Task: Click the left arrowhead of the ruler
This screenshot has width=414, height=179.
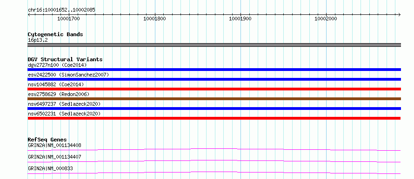Action: (29, 14)
